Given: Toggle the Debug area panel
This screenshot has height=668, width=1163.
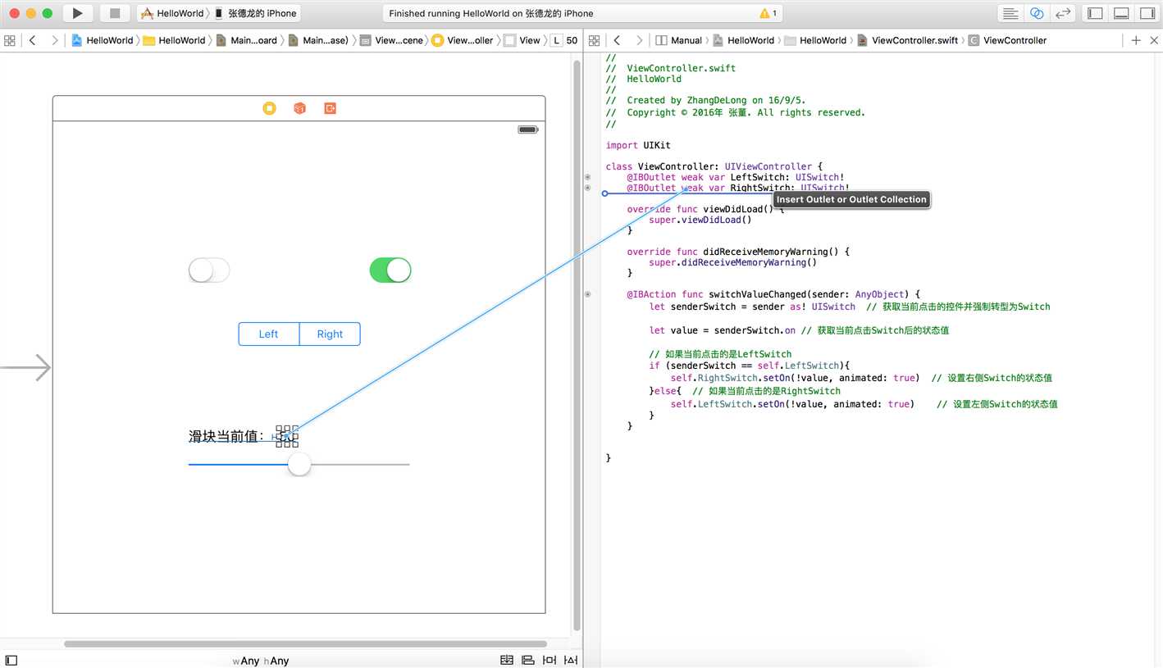Looking at the screenshot, I should click(x=1121, y=13).
